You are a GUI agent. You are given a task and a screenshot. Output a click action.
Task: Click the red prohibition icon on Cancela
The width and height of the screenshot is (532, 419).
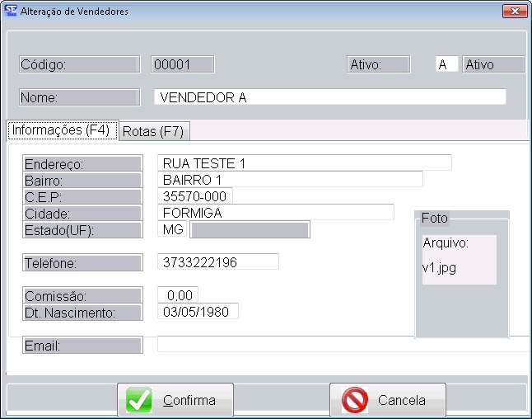(x=354, y=401)
